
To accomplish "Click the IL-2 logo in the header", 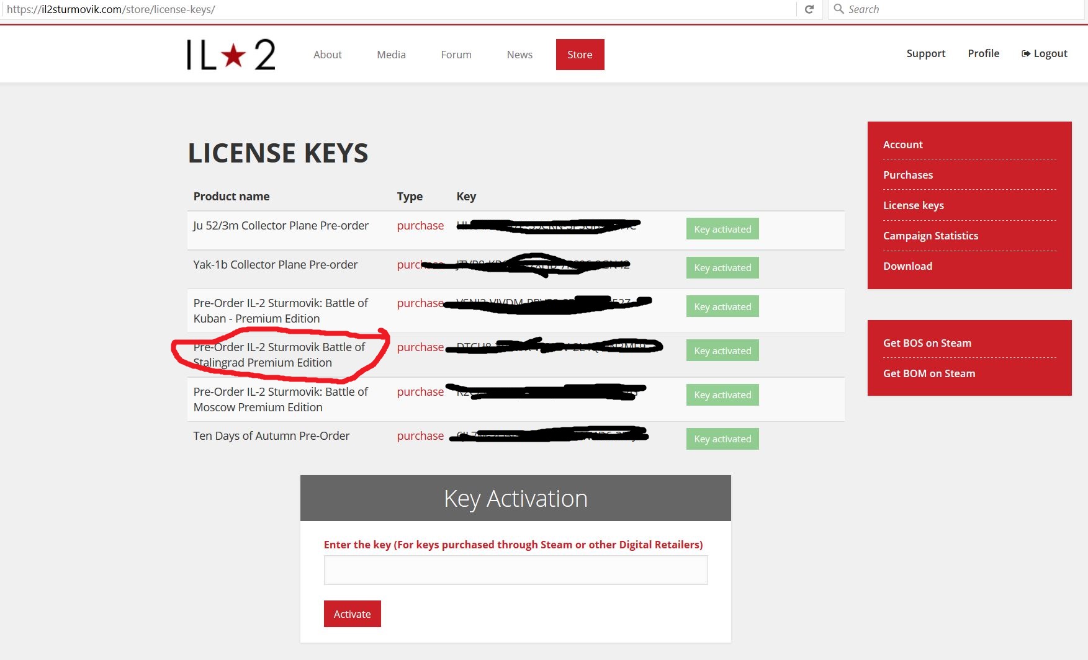I will (231, 55).
